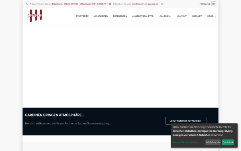
Task: Expand Angebotspalette dropdown menu
Action: click(143, 16)
